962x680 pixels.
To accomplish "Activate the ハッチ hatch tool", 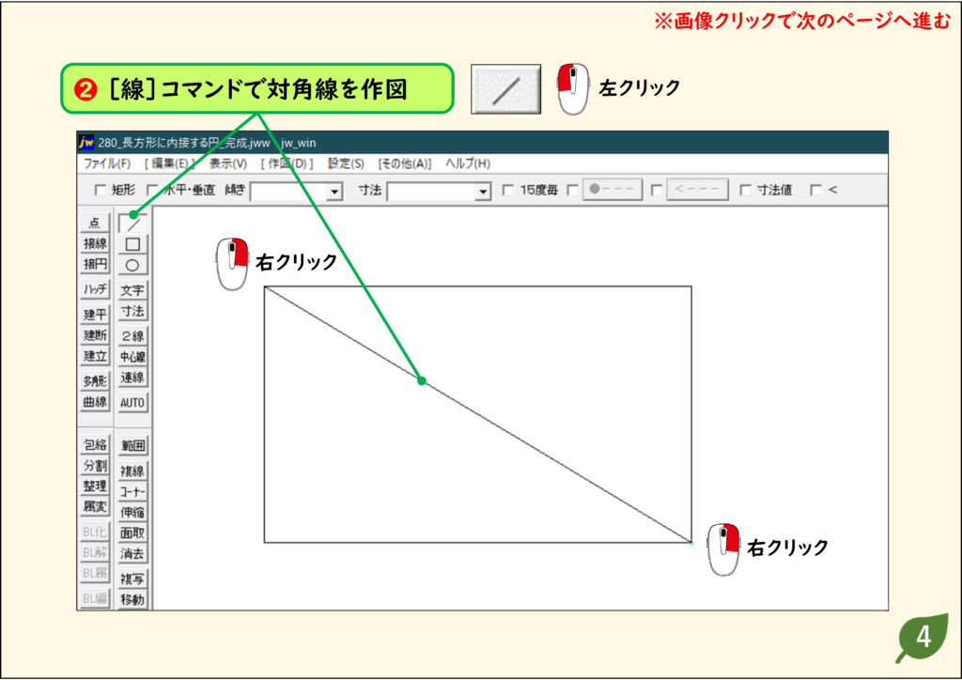I will (x=95, y=288).
